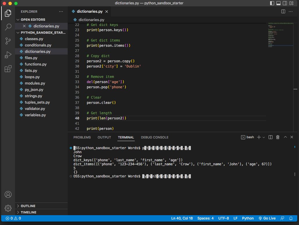This screenshot has height=225, width=299.
Task: Open the Extensions view
Action: click(x=8, y=69)
